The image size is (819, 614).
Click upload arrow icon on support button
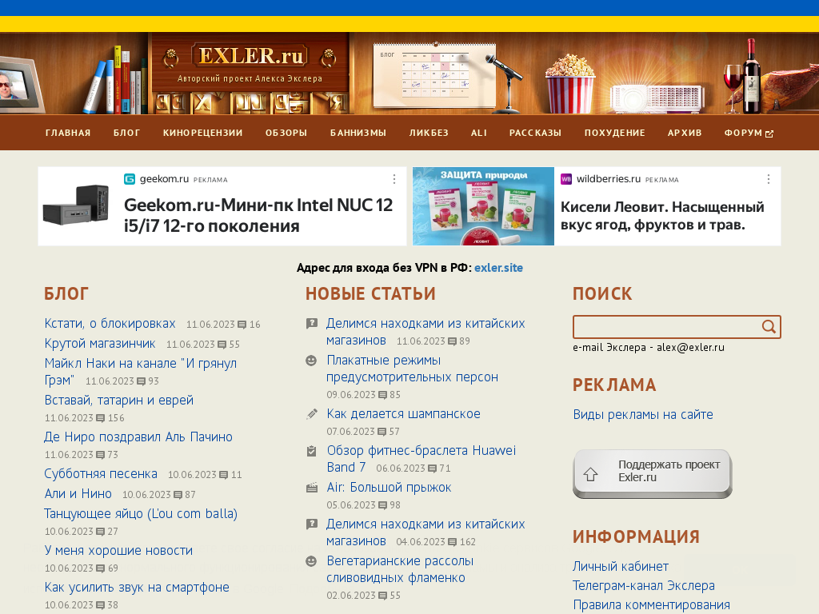click(591, 474)
